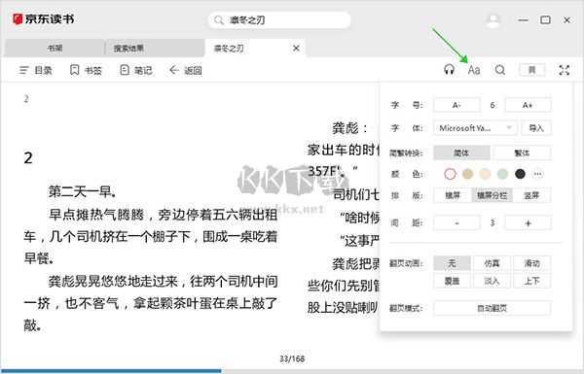The height and width of the screenshot is (374, 584).
Task: Select 无 page turn animation
Action: tap(452, 263)
